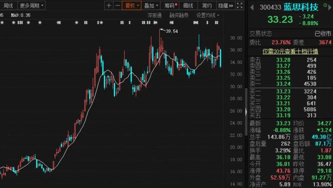
Task: Enter fullscreen with the expand icon
Action: (x=240, y=6)
